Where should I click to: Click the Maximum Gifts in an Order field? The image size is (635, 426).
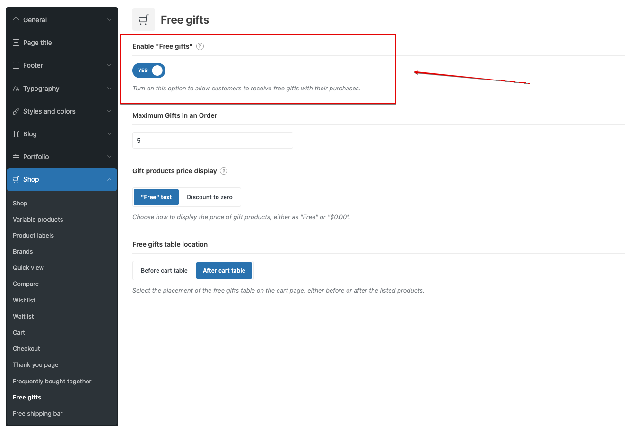pyautogui.click(x=213, y=141)
